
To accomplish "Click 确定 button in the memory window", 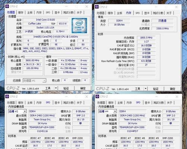I will (172, 89).
